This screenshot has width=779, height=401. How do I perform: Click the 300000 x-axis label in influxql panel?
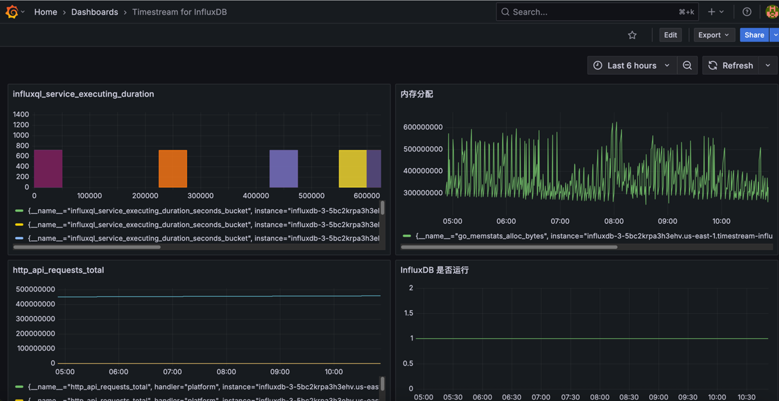pyautogui.click(x=200, y=196)
